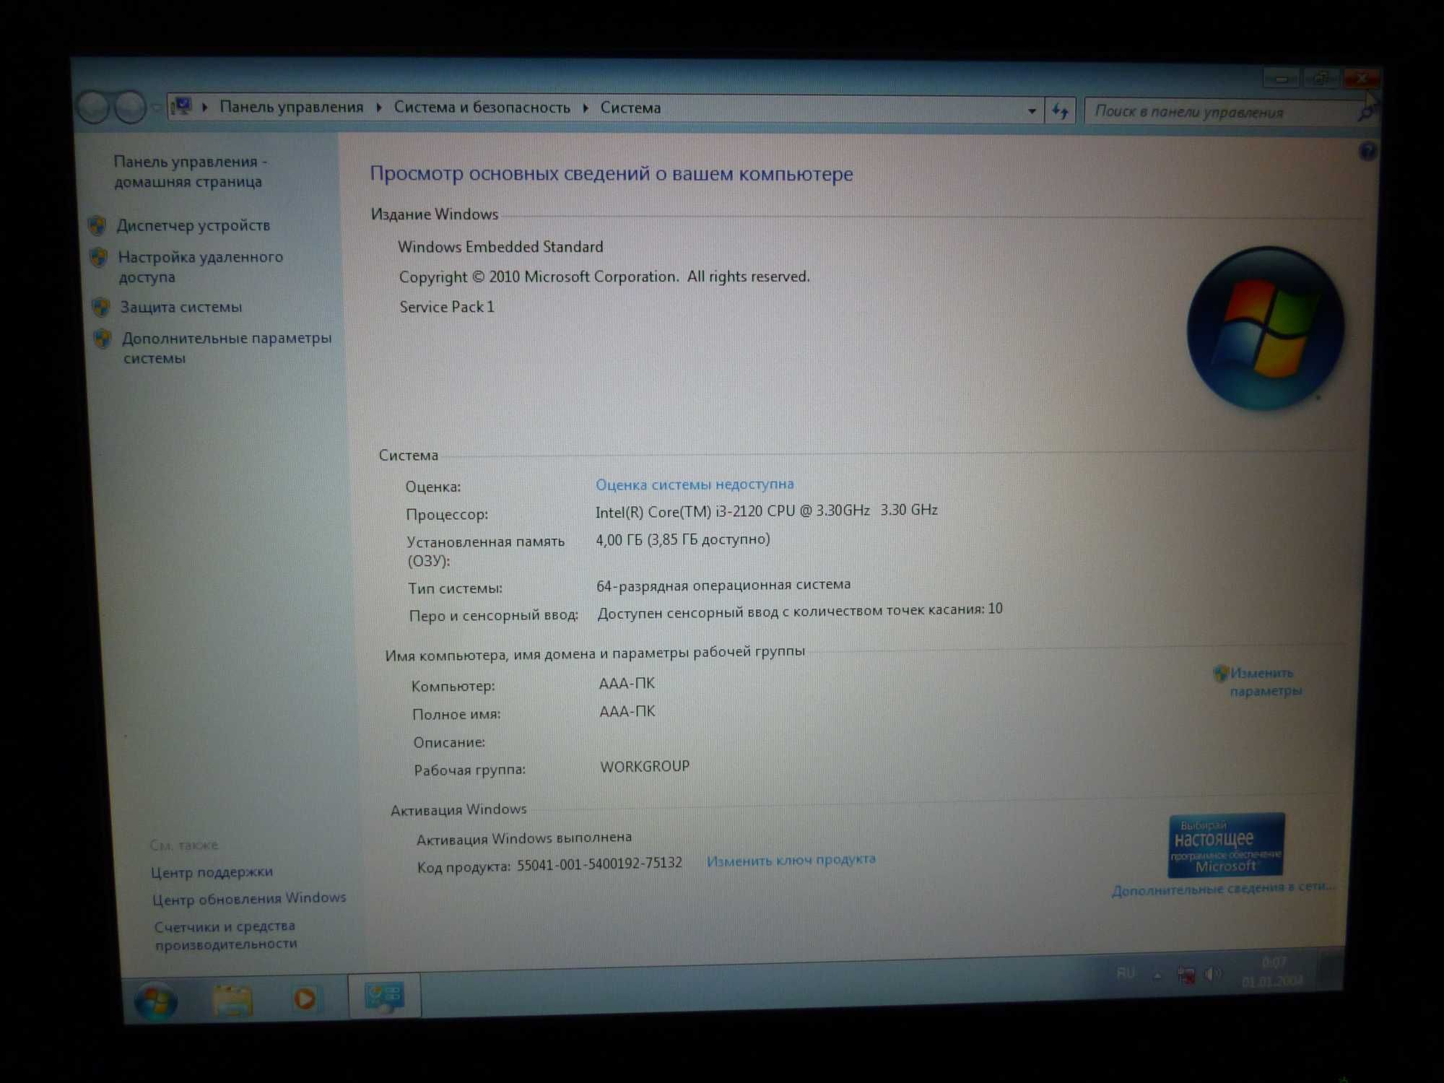Show hidden tray icons arrow
This screenshot has height=1083, width=1444.
click(1157, 975)
